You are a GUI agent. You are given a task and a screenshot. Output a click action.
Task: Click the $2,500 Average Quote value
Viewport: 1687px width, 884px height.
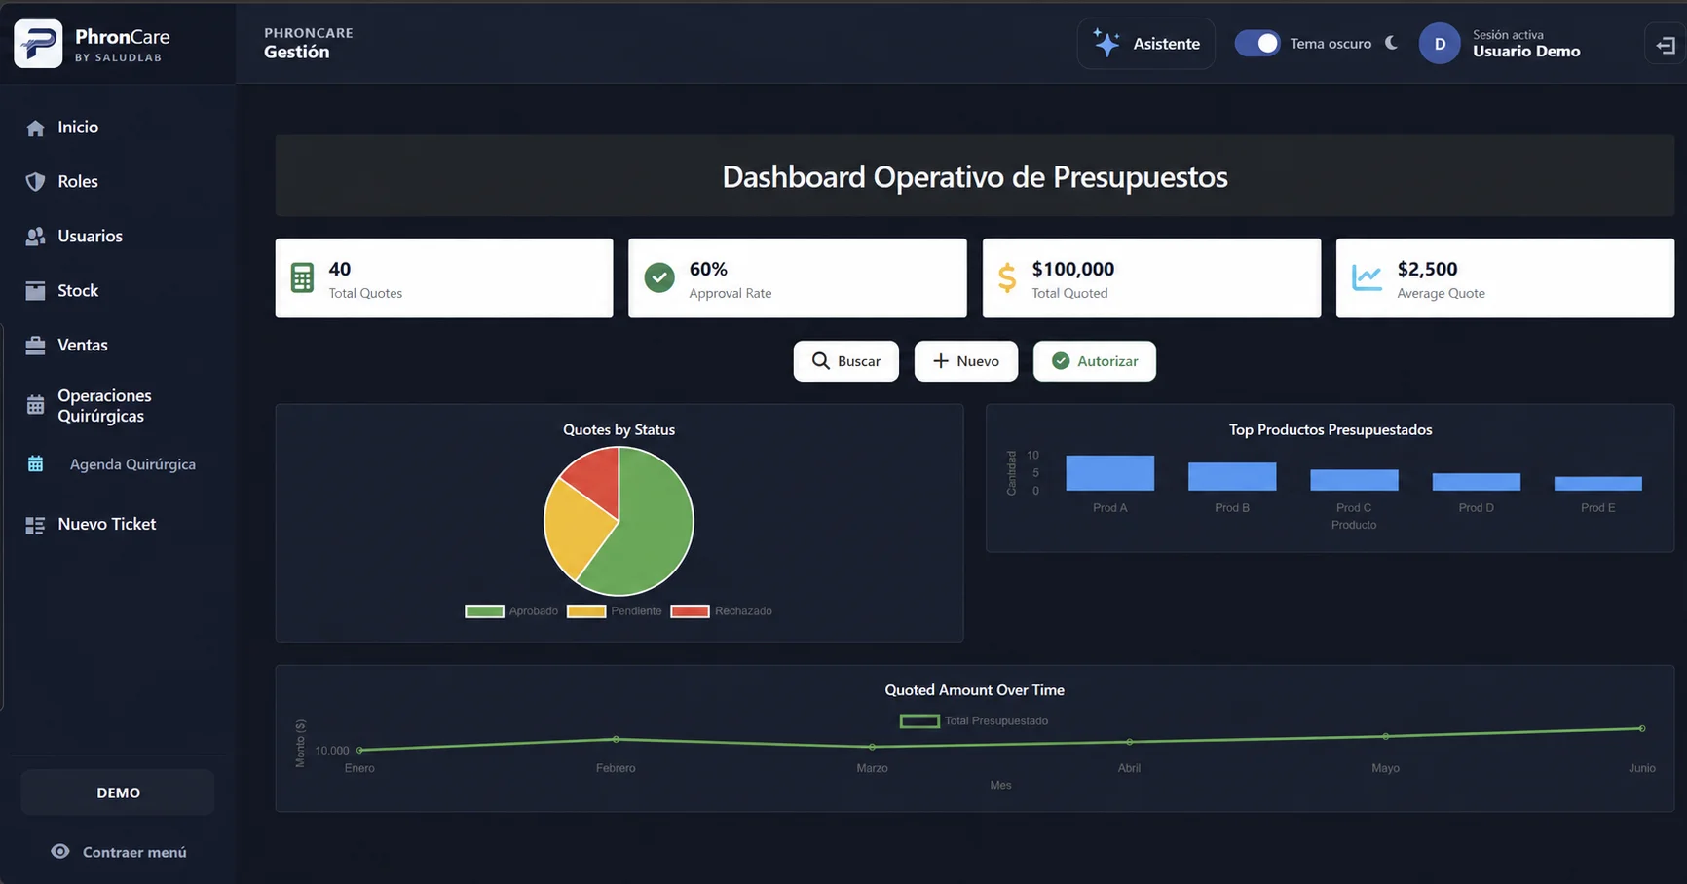pyautogui.click(x=1428, y=270)
